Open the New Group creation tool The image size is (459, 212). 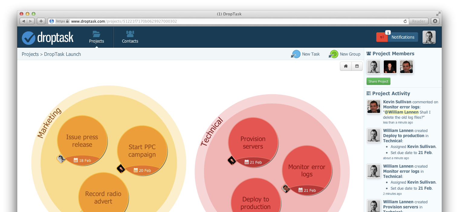click(334, 54)
